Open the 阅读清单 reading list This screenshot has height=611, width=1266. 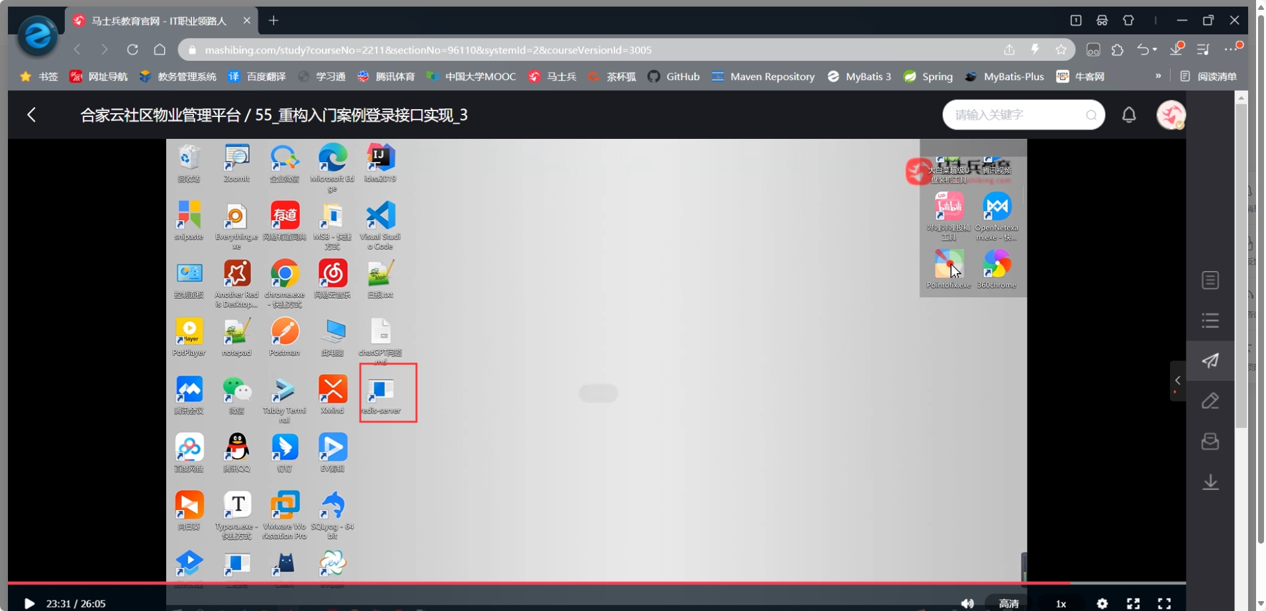pos(1209,76)
